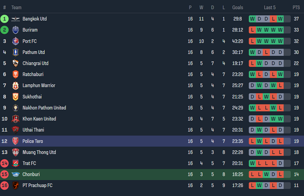Click the Police Tero club badge

tap(15, 141)
